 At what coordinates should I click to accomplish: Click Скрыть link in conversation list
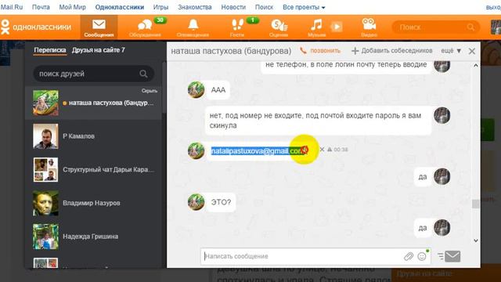[x=150, y=91]
